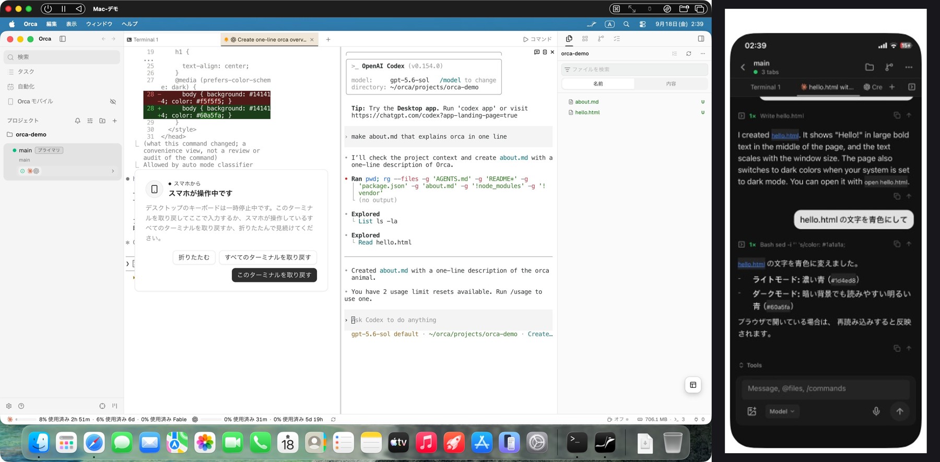Open settings gear at sidebar bottom
The image size is (940, 462).
(x=9, y=406)
